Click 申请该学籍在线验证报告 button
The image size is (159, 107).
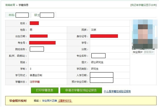[81, 90]
